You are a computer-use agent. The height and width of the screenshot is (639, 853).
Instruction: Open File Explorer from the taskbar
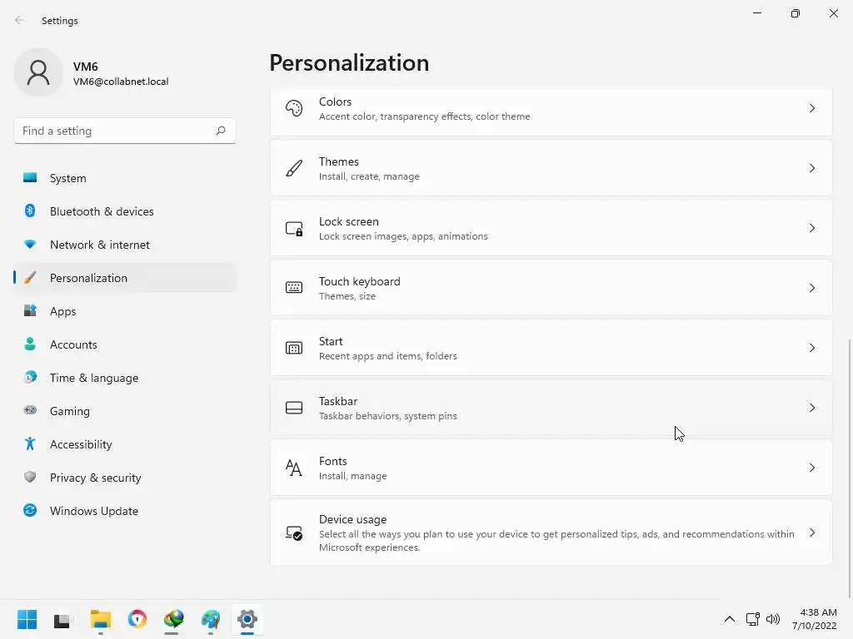click(101, 619)
